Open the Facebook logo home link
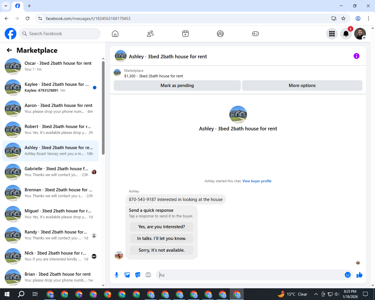Screen dimensions: 375x300 (x=11, y=34)
